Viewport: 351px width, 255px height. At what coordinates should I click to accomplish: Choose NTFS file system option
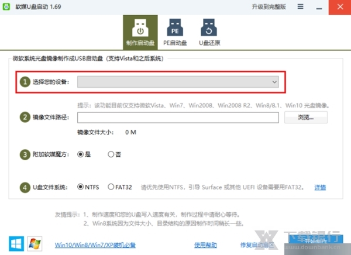click(x=88, y=187)
